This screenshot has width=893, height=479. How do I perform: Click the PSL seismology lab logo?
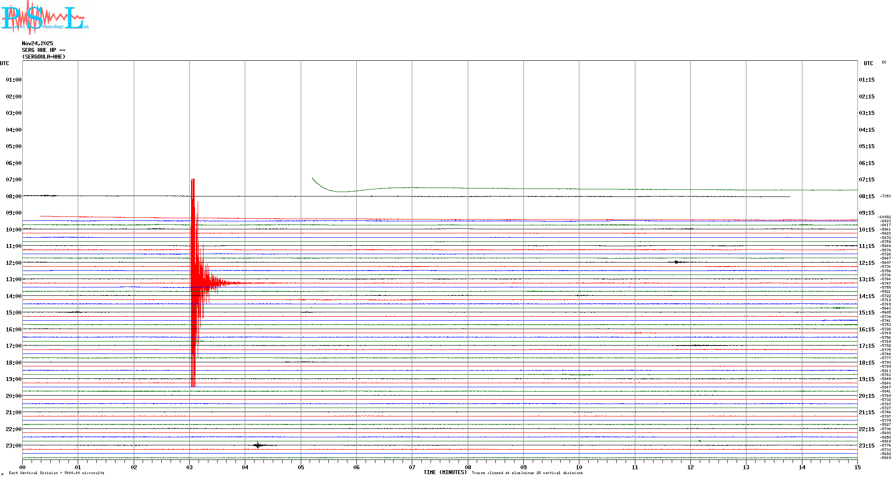[x=44, y=18]
